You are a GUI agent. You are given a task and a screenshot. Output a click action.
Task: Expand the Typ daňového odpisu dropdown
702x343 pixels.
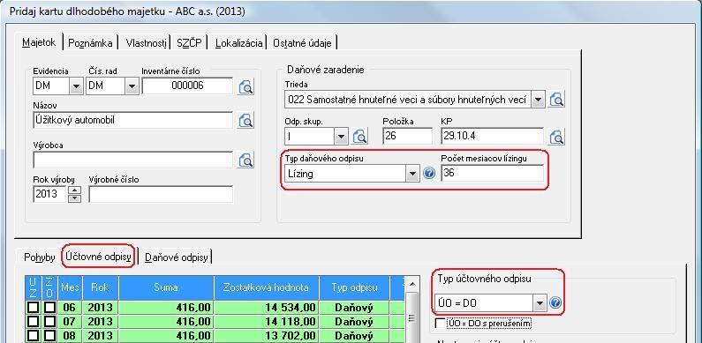coord(412,174)
